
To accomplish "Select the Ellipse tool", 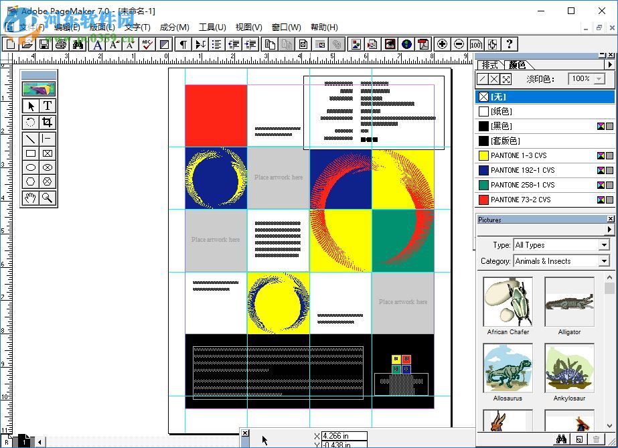I will click(29, 167).
